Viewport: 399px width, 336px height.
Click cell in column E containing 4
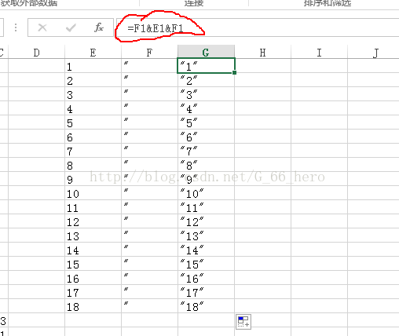click(x=93, y=108)
